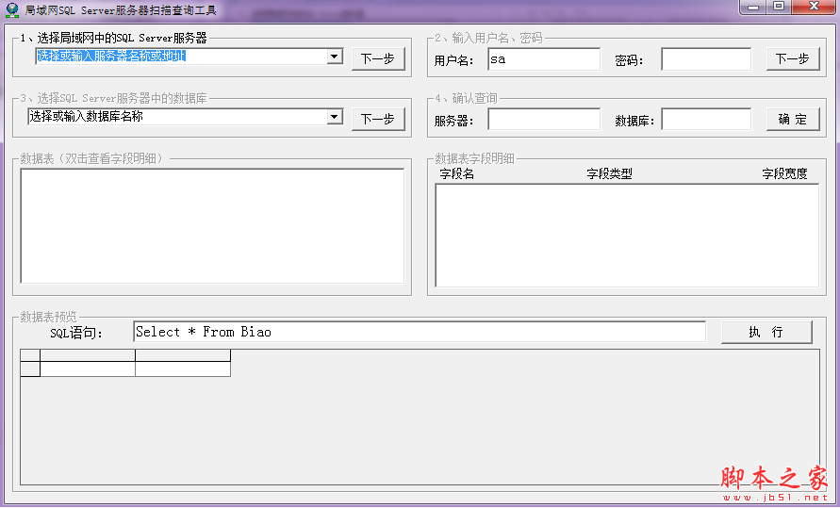Click the 确定 button
Screen dimensions: 840x508
coord(793,119)
